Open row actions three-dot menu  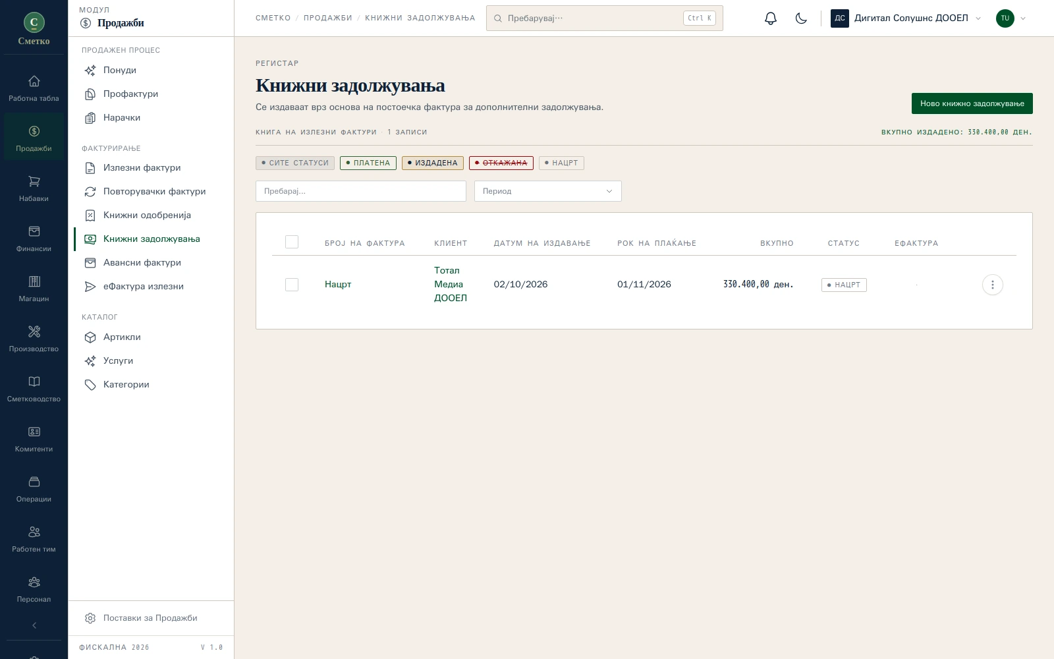(992, 285)
